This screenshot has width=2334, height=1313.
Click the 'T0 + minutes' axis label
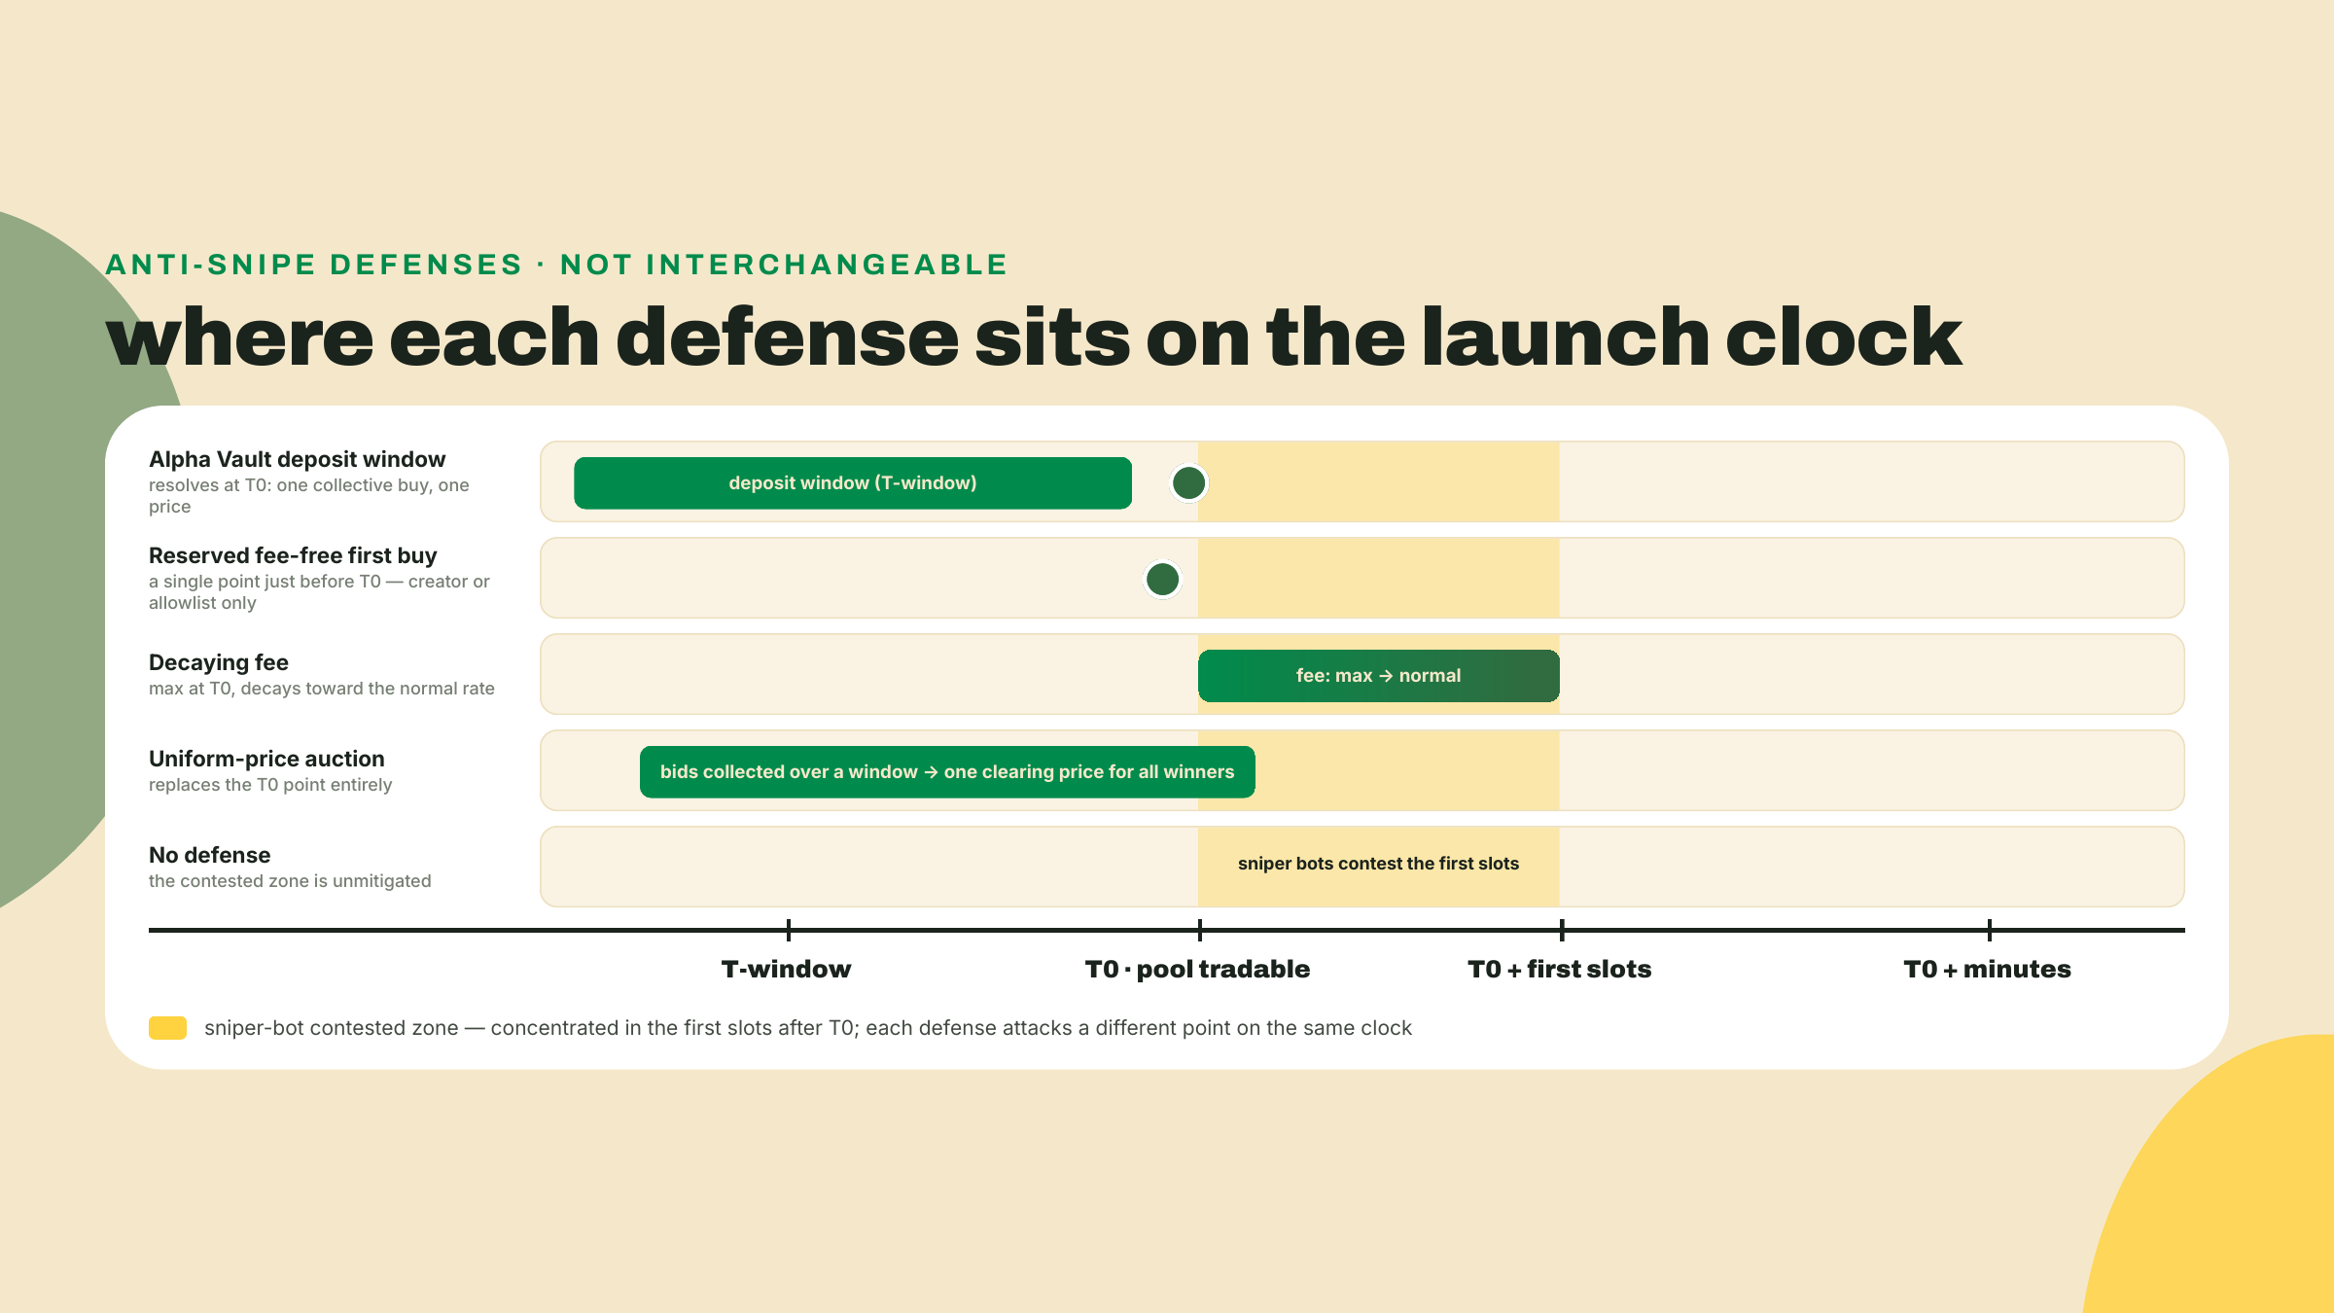pyautogui.click(x=1988, y=969)
